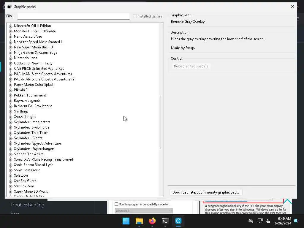Expand the Splatoon graphic packs node
The height and width of the screenshot is (228, 304).
click(10, 176)
